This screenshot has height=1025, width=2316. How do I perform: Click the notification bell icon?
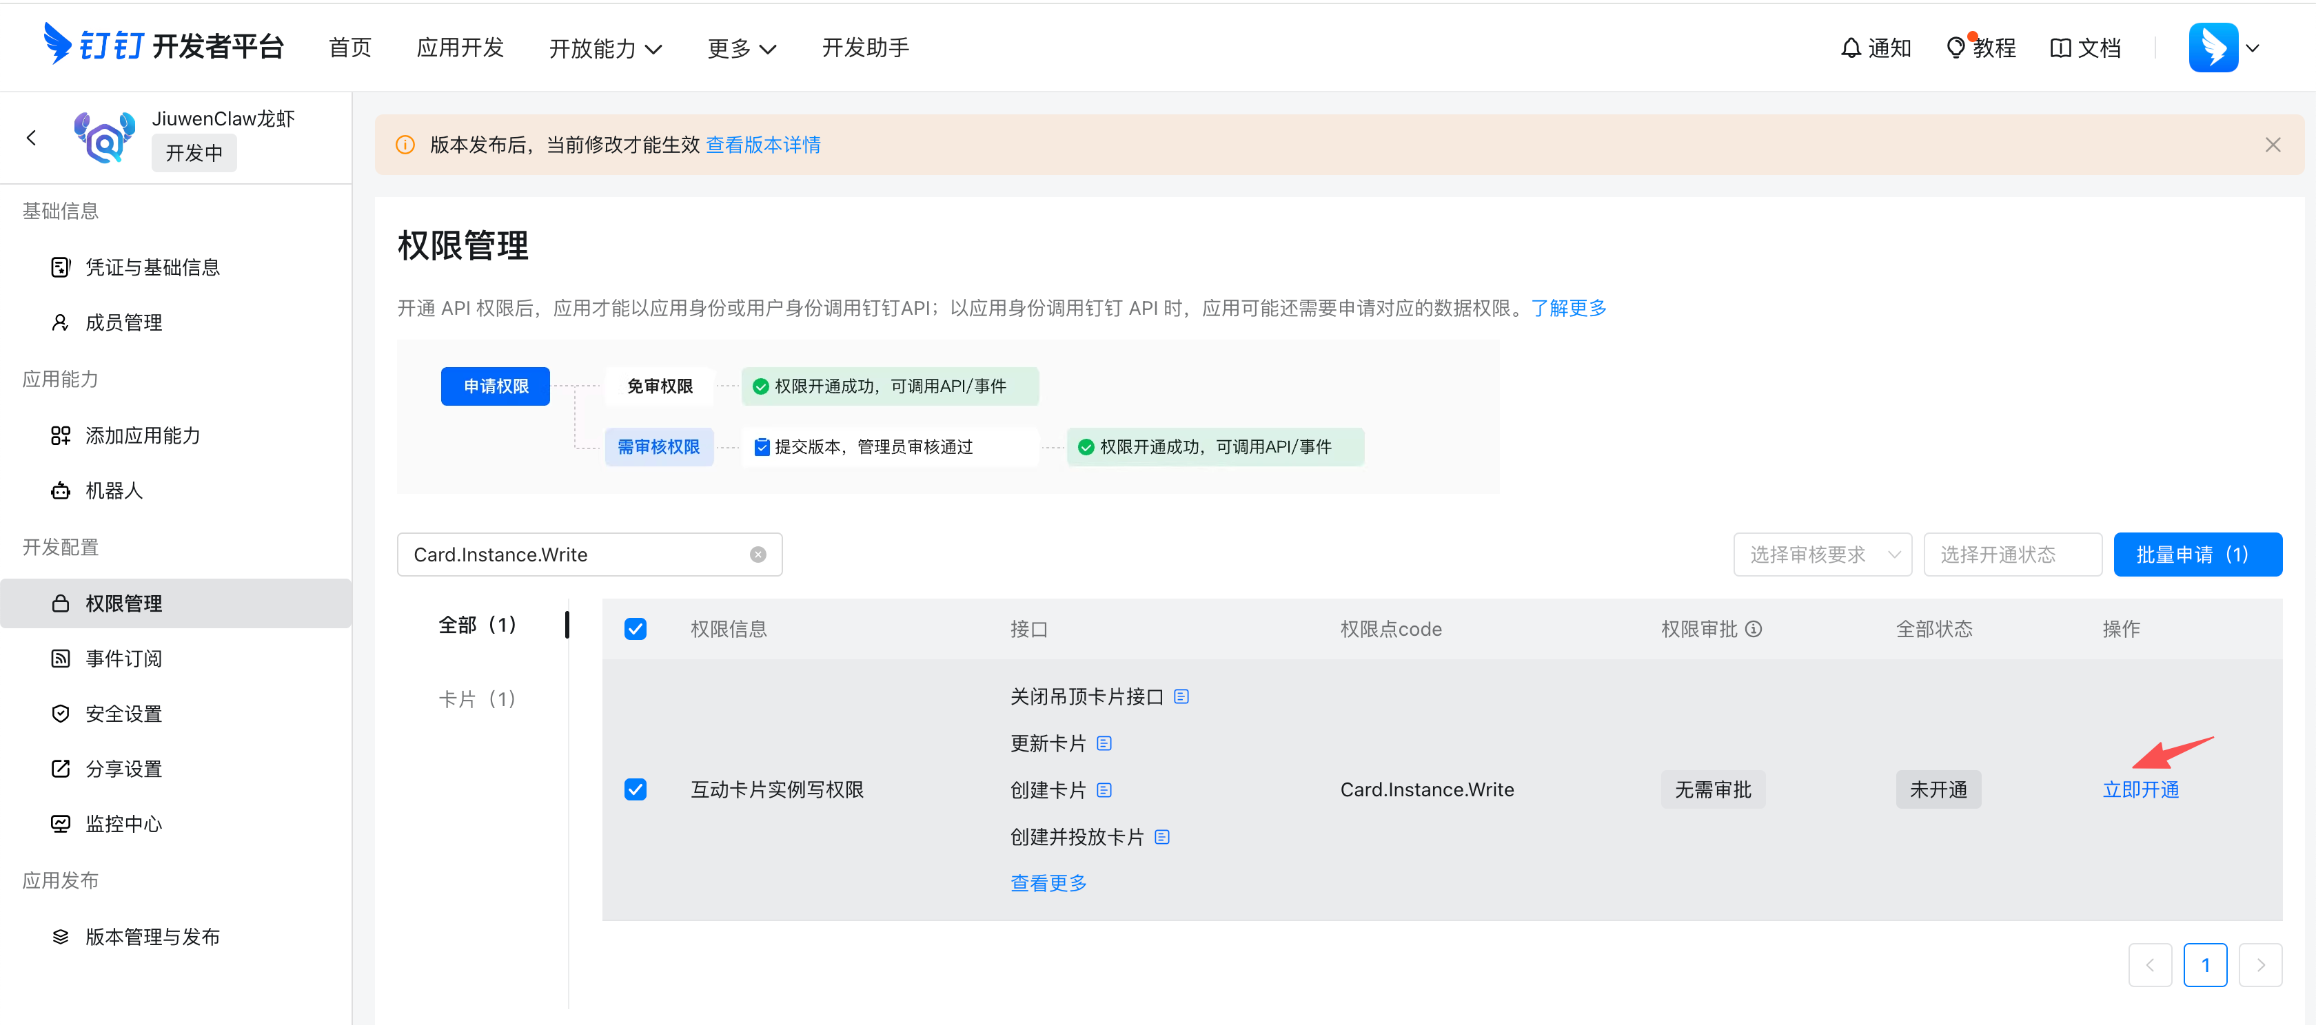1851,47
